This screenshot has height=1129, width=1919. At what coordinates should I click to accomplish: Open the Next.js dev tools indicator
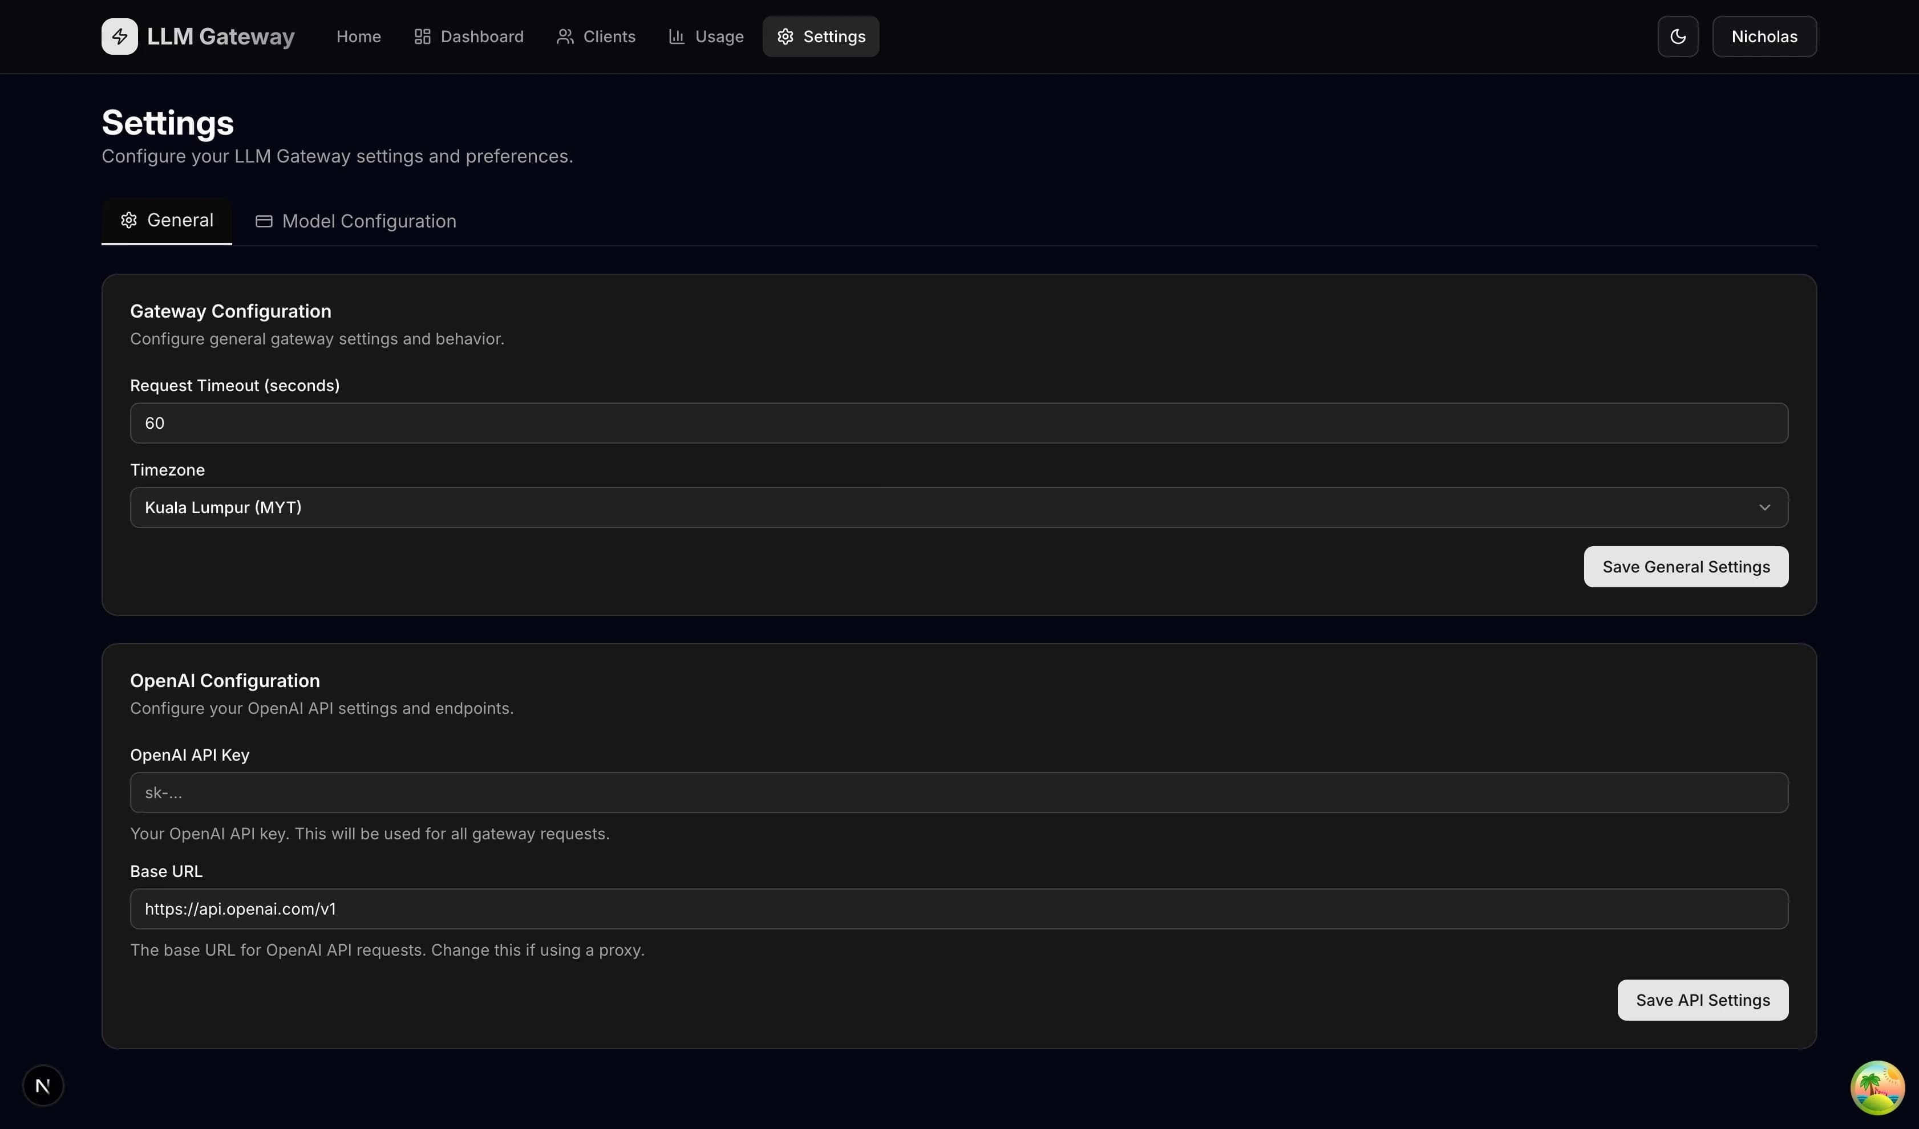[43, 1086]
